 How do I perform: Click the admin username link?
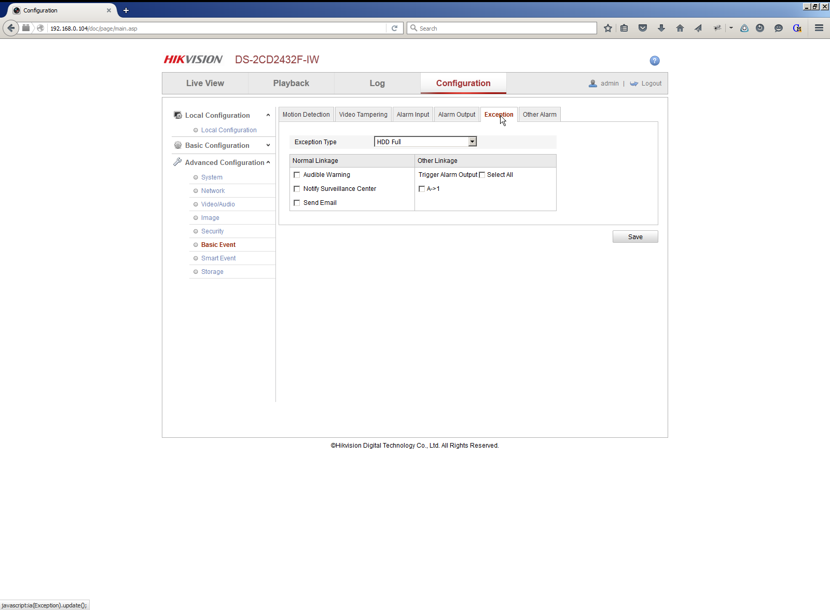pyautogui.click(x=610, y=84)
